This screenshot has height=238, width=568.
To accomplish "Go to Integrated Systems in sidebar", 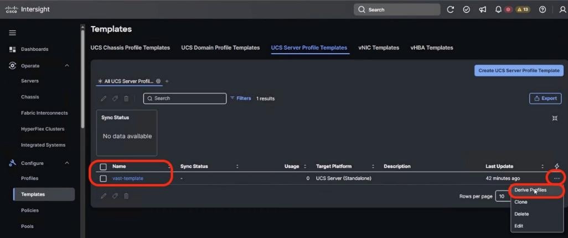I will click(43, 145).
